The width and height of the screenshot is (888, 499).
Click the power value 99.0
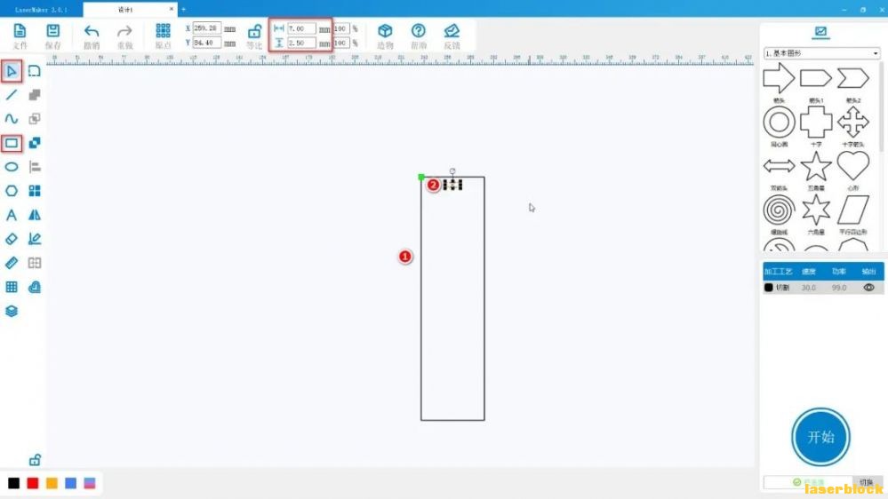click(x=839, y=288)
